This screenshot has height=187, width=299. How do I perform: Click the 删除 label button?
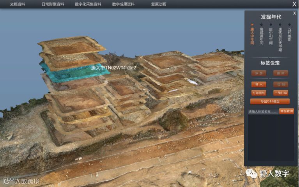[x=281, y=73]
